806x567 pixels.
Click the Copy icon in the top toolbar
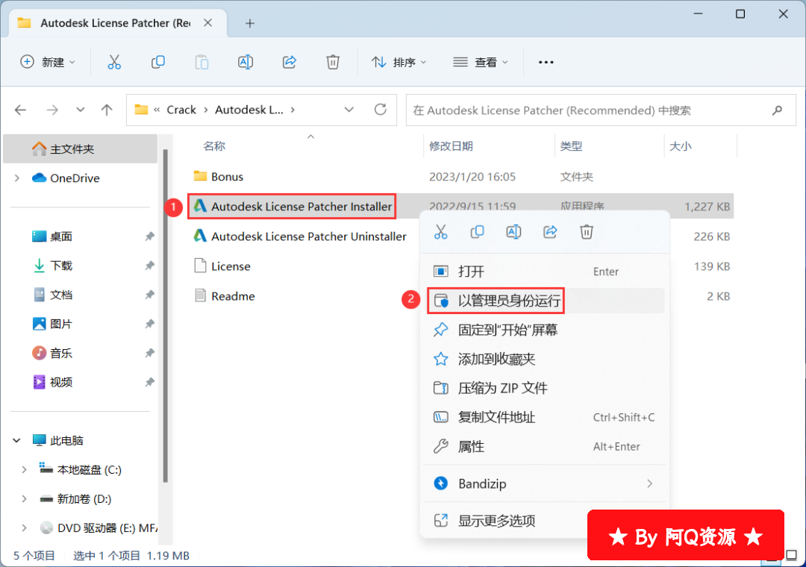point(157,62)
